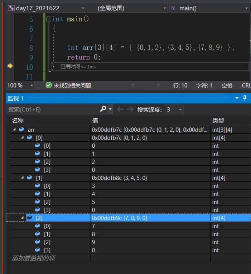
Task: Select element with value 9 in watch
Action: coord(130,242)
